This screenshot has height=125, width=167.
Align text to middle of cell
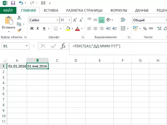[x=95, y=20]
